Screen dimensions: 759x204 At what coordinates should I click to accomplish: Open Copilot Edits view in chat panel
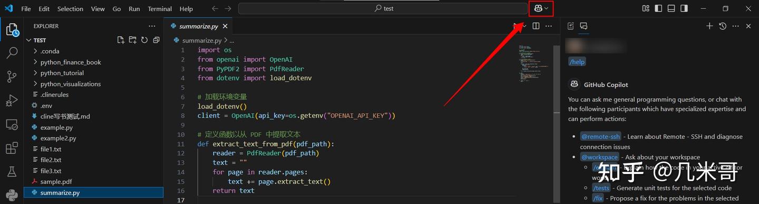tap(571, 26)
